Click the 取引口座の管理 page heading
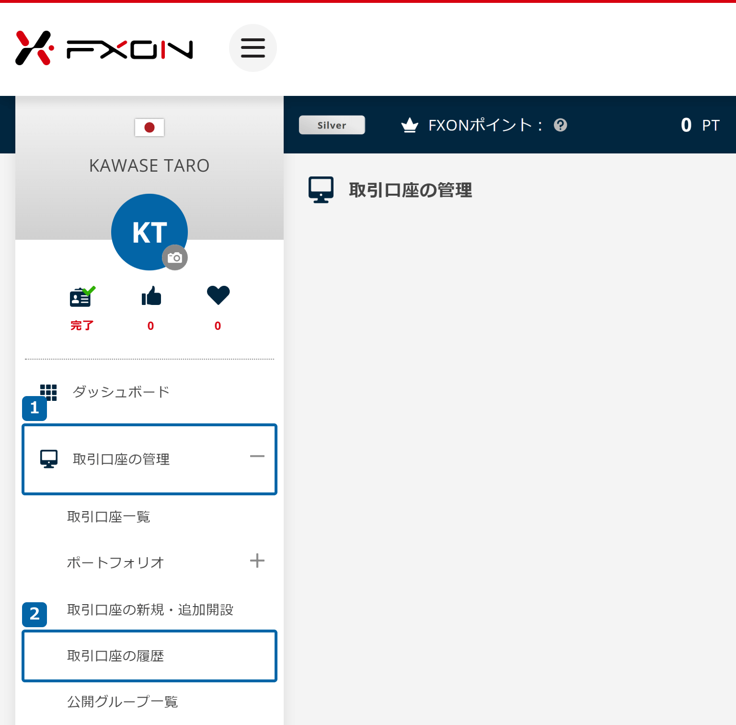This screenshot has width=736, height=725. click(x=411, y=190)
